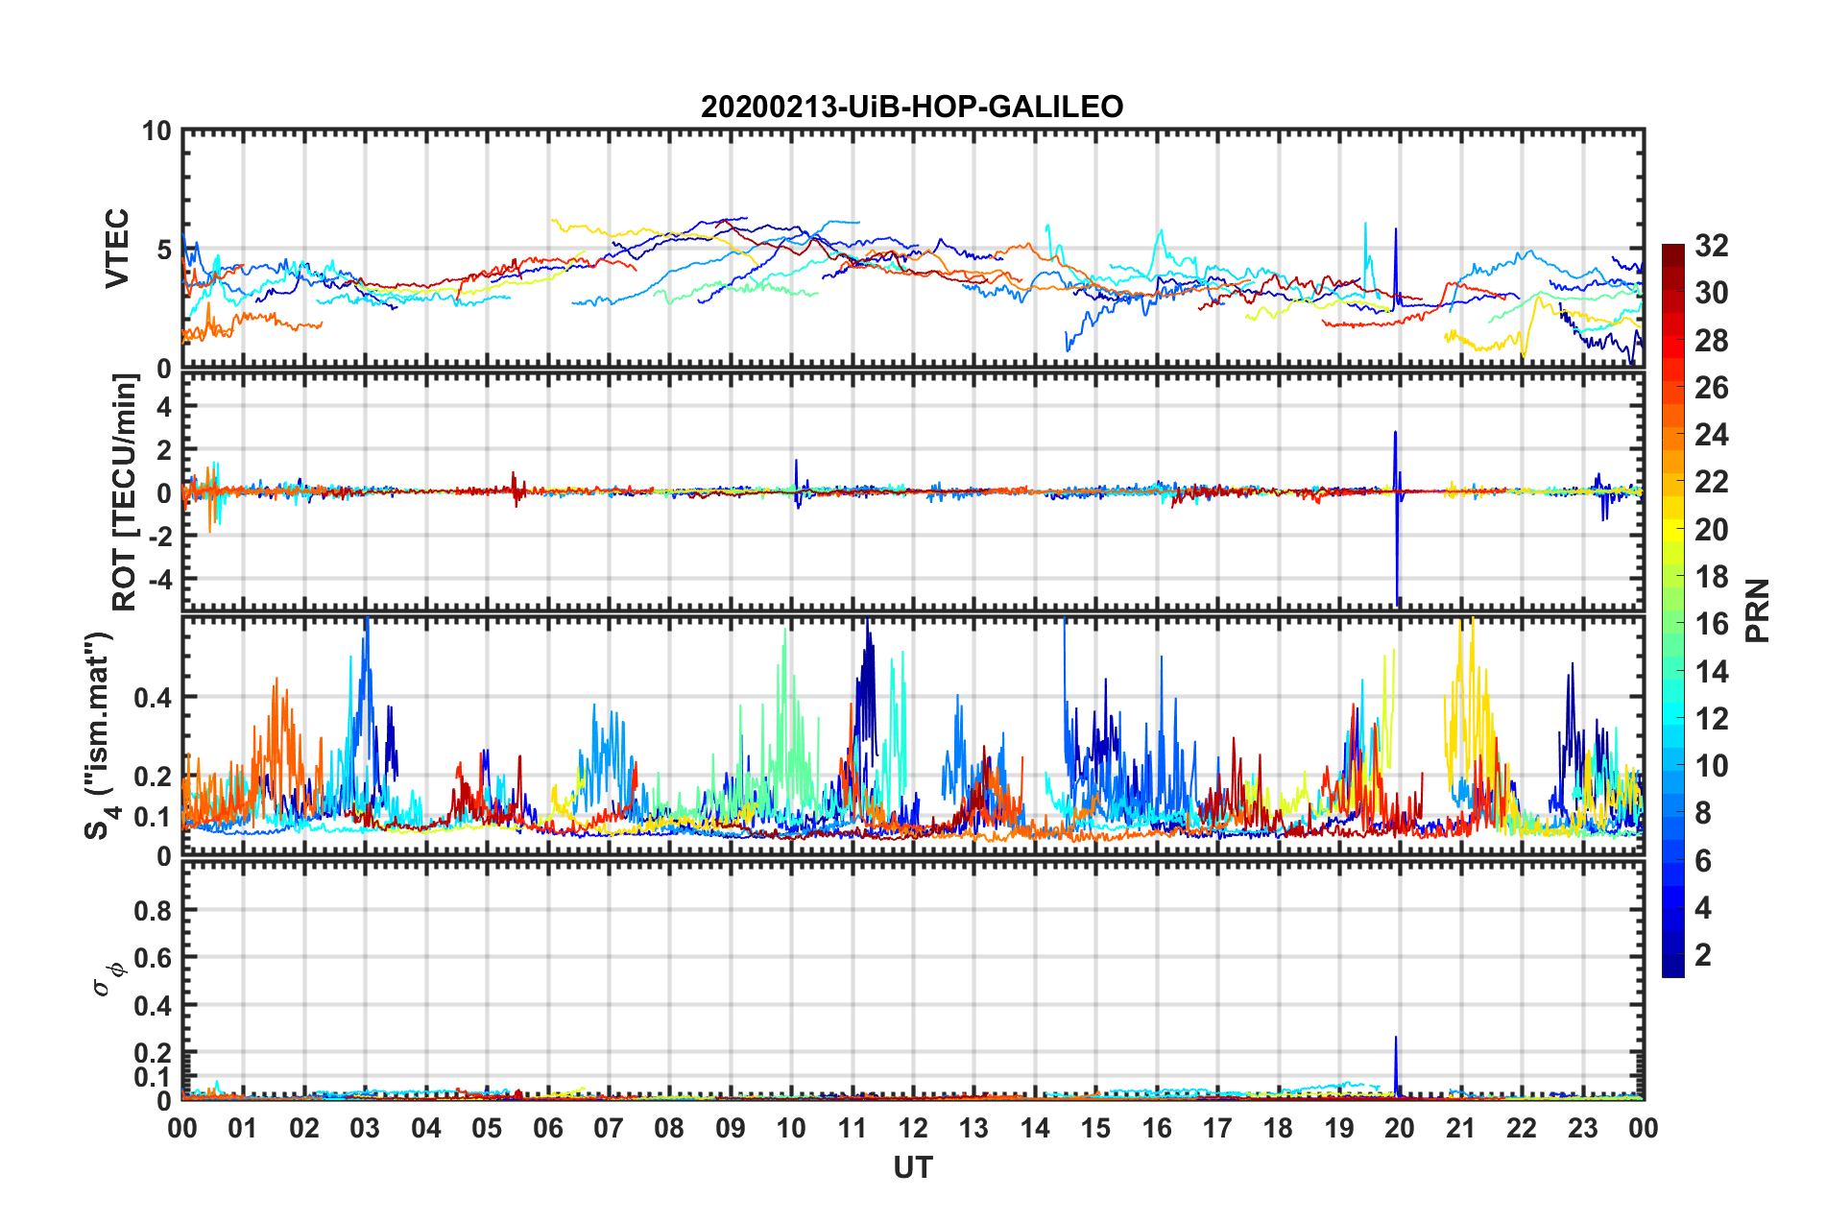Click the 6 label on the PRN colorbar

(1703, 861)
